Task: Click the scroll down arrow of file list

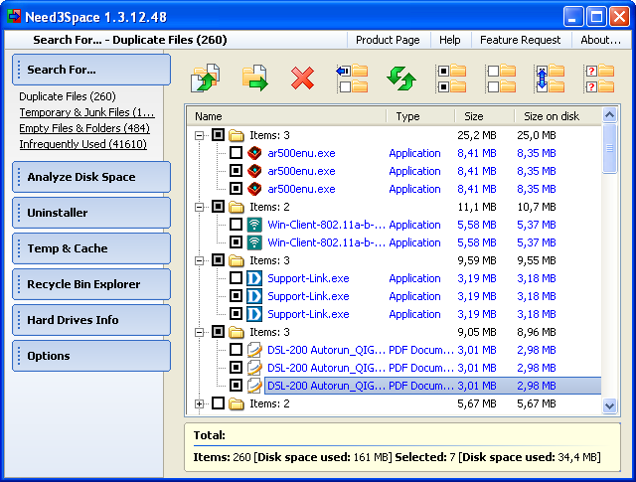Action: (x=609, y=405)
